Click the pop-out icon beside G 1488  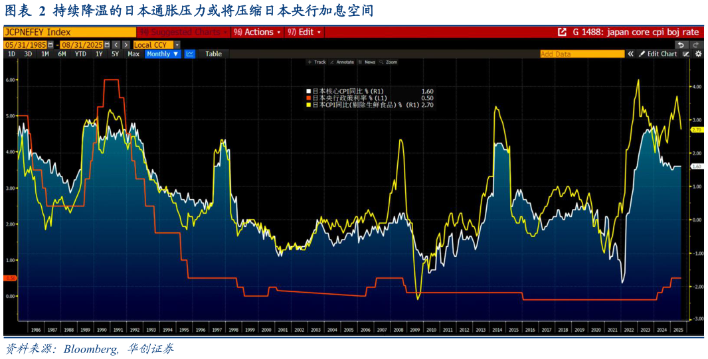[562, 32]
